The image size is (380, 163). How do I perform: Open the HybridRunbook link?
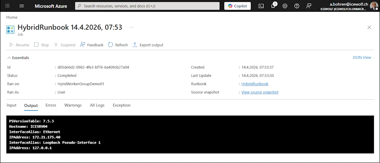tap(255, 84)
